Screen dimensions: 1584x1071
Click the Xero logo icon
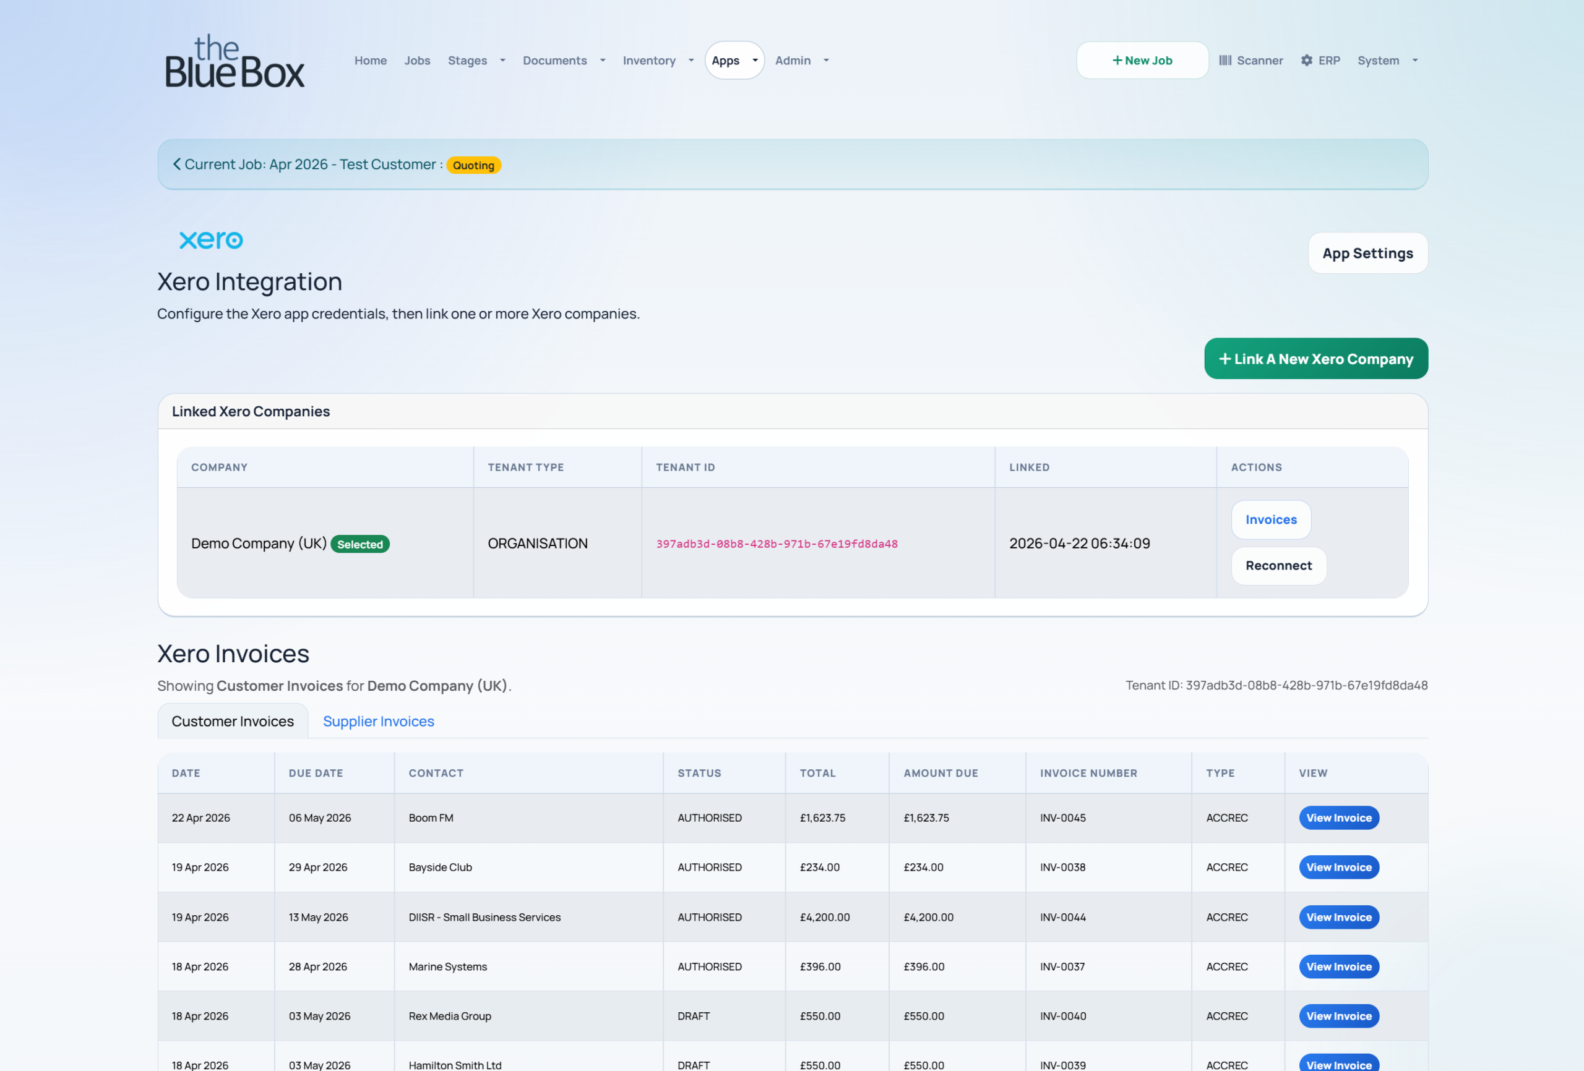[210, 240]
